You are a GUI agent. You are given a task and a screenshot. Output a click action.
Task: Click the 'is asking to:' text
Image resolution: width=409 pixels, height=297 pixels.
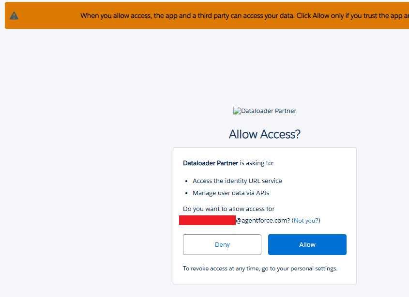click(257, 163)
